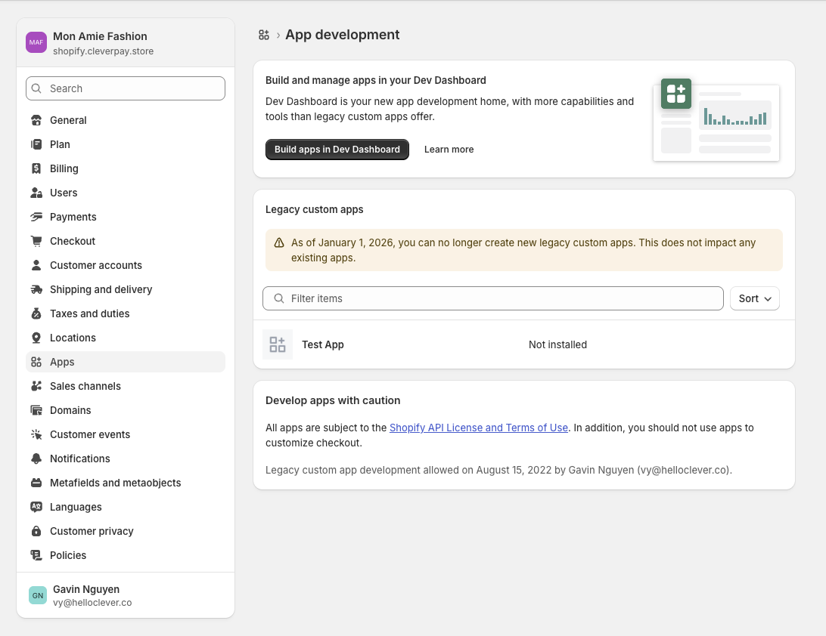Image resolution: width=826 pixels, height=636 pixels.
Task: Click the Notifications bell icon
Action: click(36, 458)
